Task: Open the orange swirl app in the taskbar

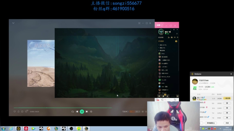Action: (x=49, y=128)
